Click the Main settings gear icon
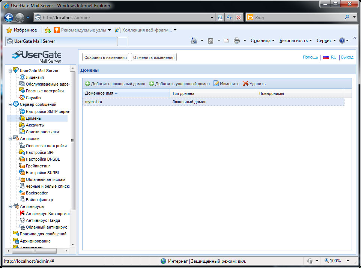 22,90
